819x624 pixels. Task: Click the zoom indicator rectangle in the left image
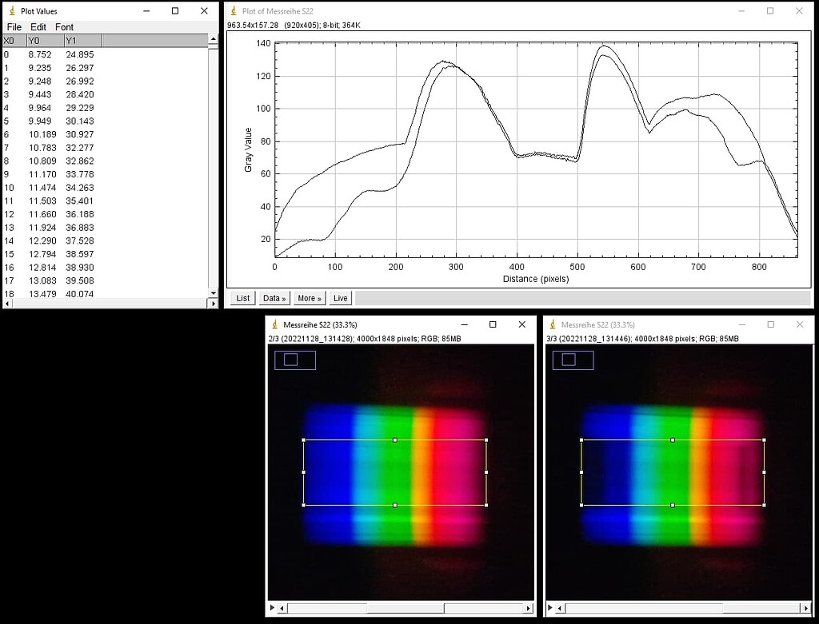click(296, 360)
